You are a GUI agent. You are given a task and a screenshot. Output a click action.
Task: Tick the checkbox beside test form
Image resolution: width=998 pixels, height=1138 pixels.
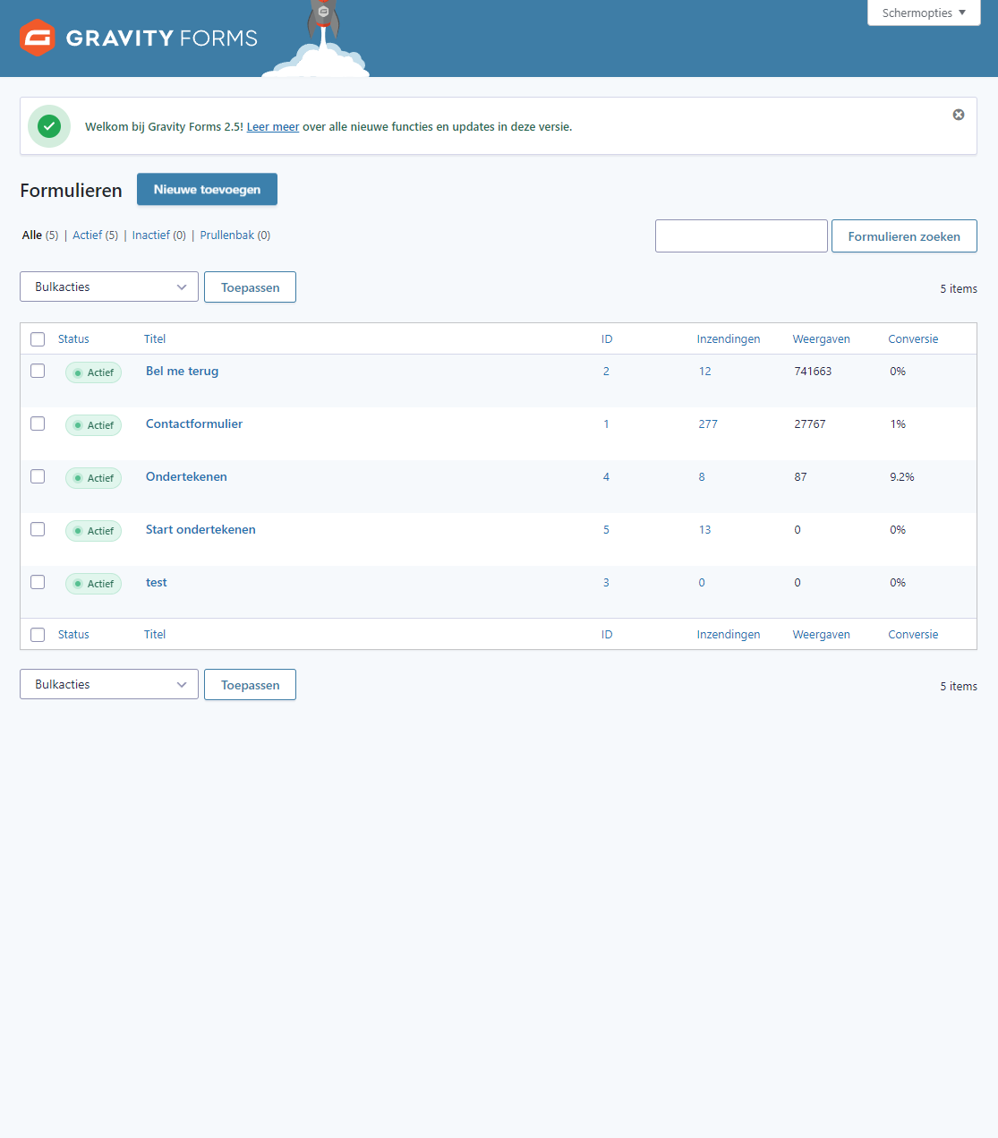(38, 582)
